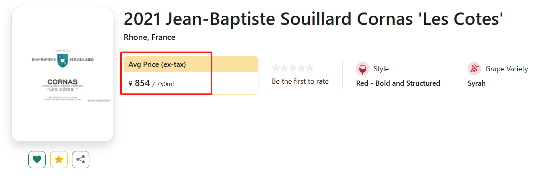
Task: Click the yellow star save icon
Action: coord(59,159)
